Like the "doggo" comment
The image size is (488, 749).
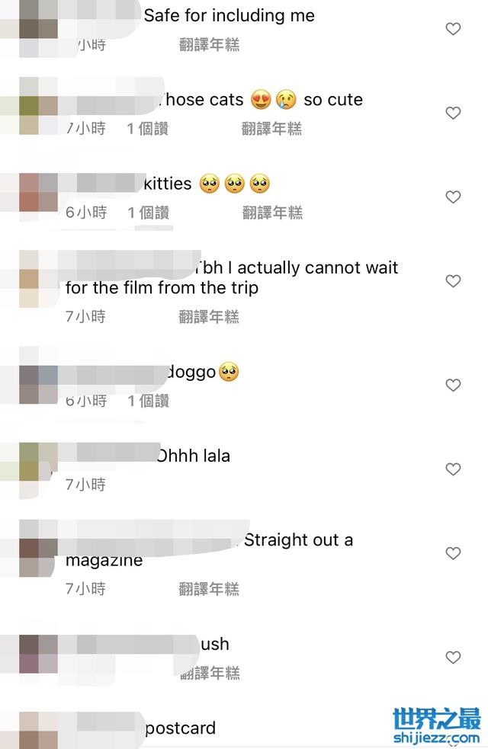[453, 385]
